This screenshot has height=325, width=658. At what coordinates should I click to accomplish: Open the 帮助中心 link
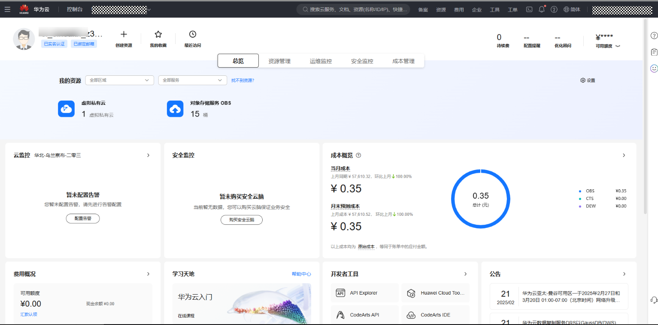click(301, 274)
